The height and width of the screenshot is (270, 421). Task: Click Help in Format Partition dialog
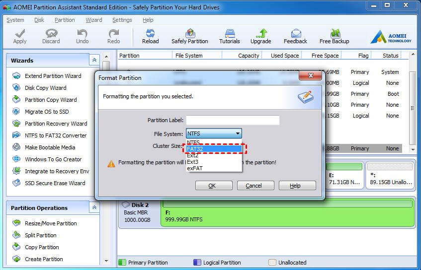297,186
